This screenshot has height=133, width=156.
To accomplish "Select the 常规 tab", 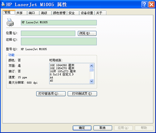I will [9, 12].
